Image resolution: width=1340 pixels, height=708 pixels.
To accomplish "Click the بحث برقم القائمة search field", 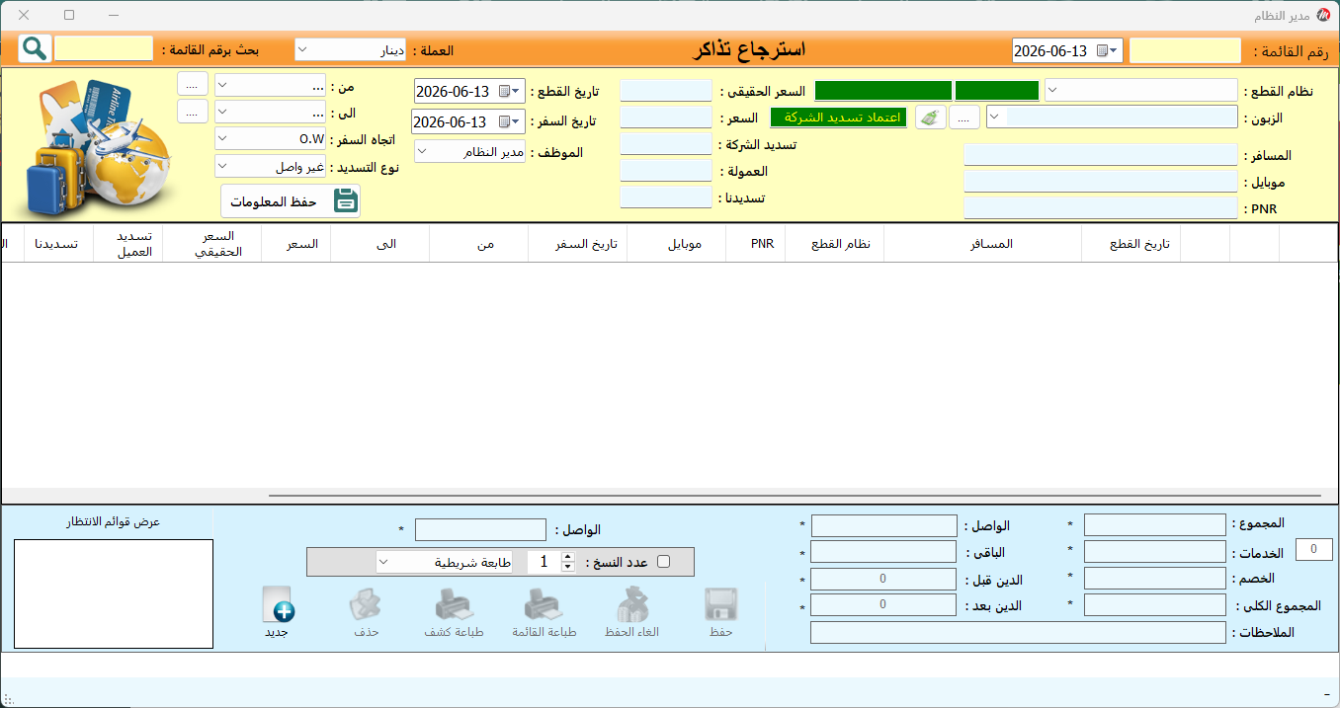I will pos(104,48).
